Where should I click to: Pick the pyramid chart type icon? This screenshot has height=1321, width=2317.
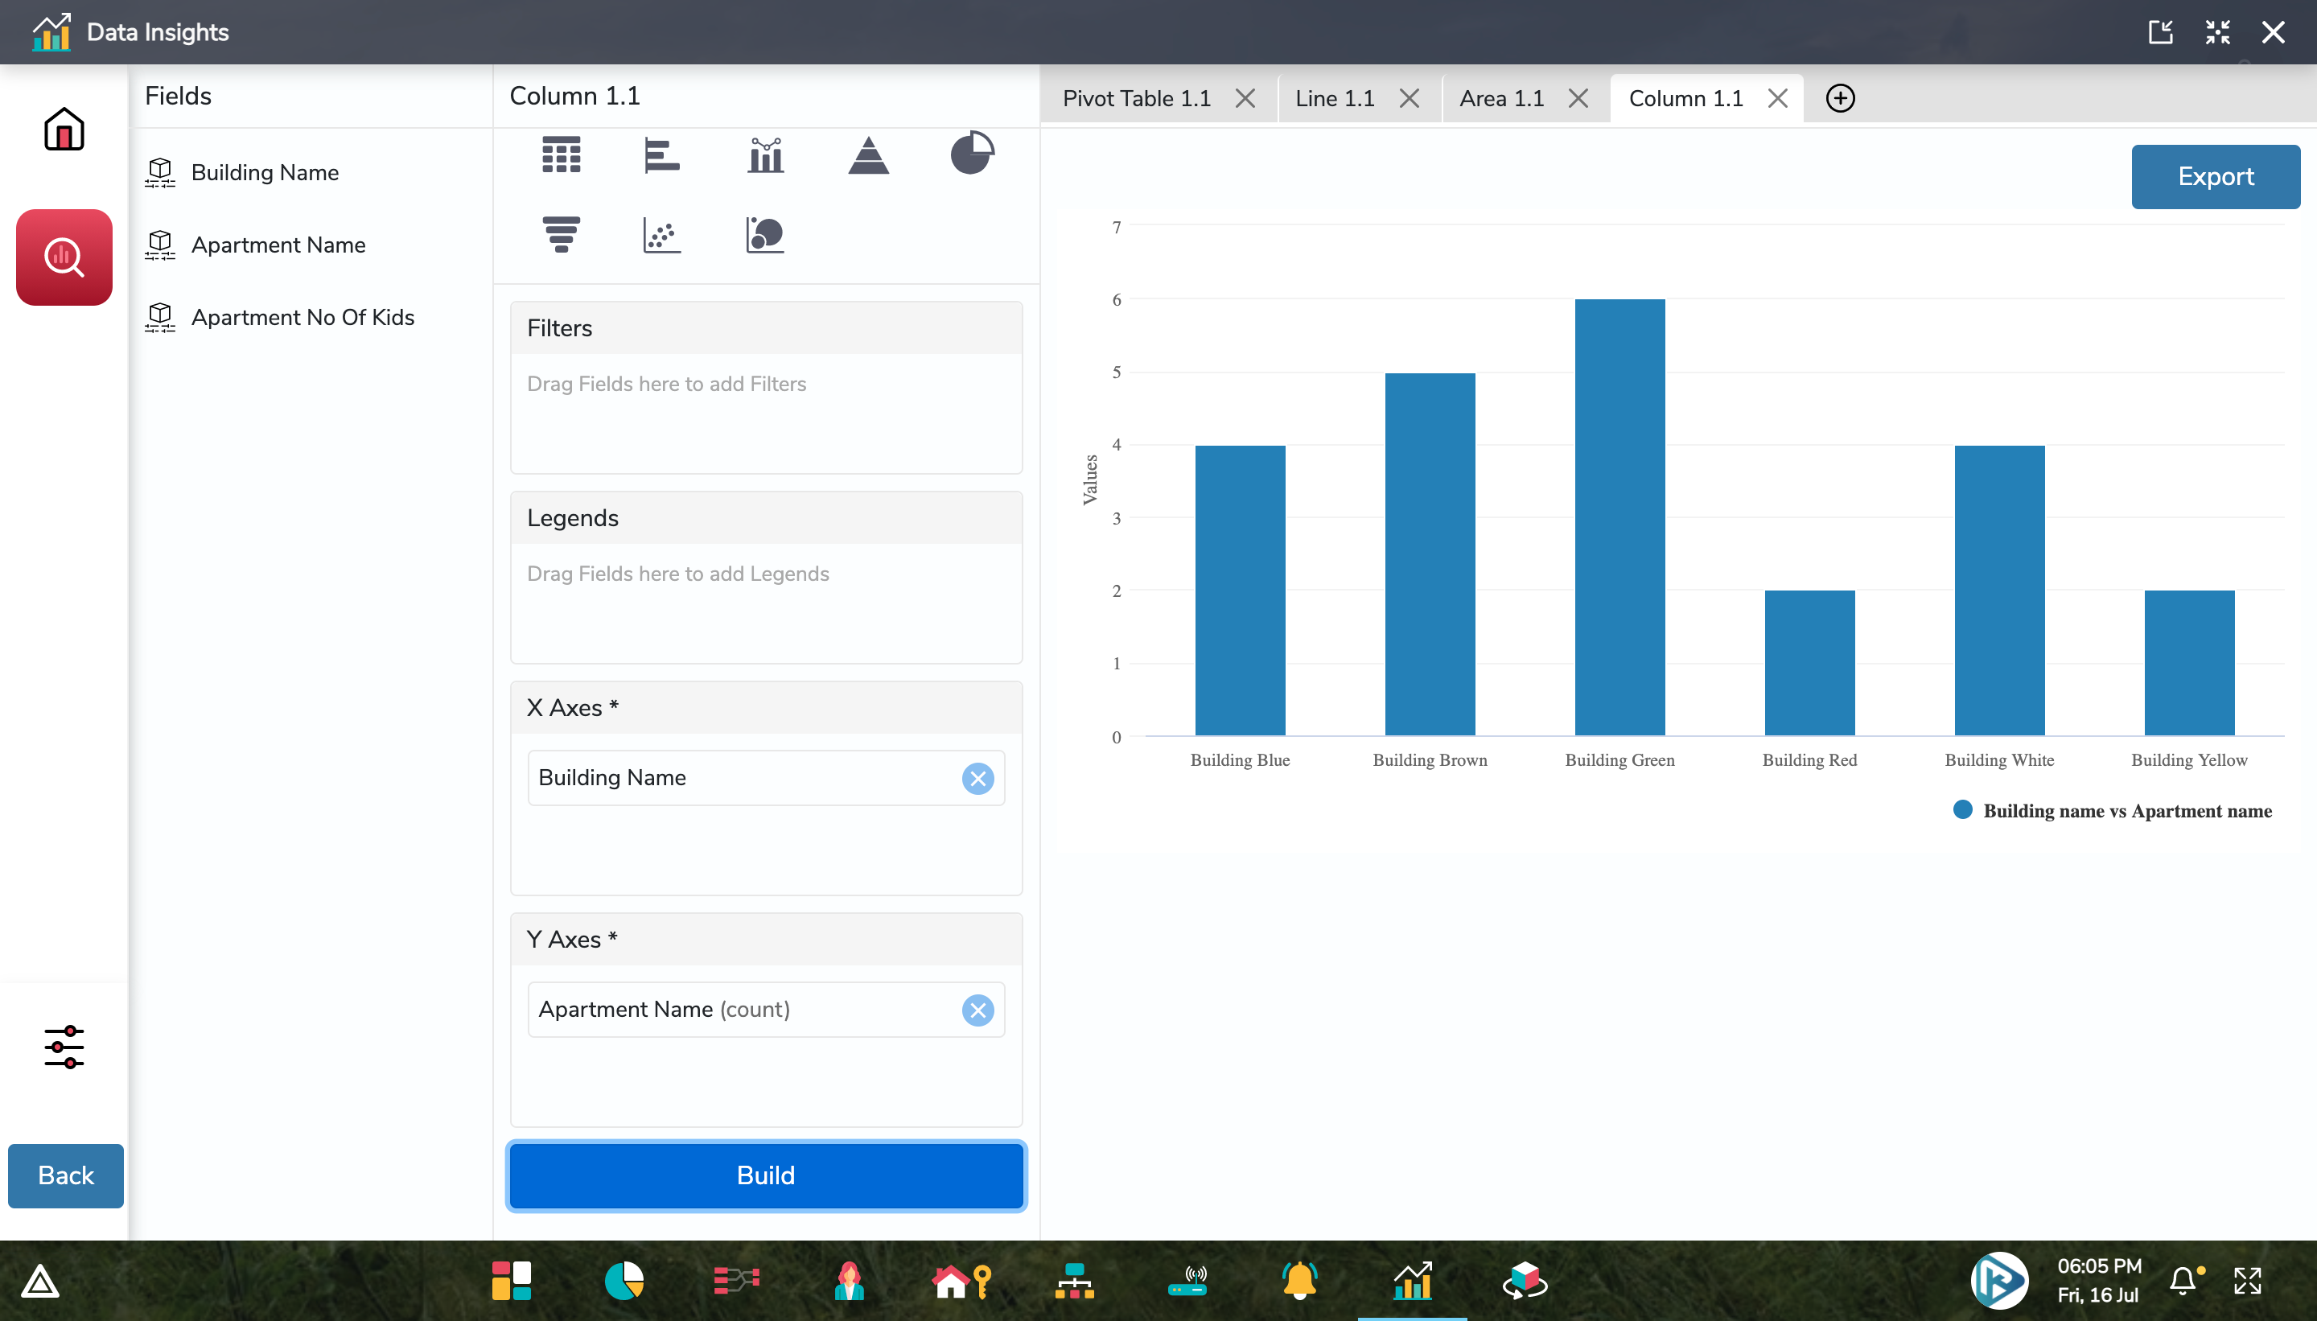click(x=868, y=155)
